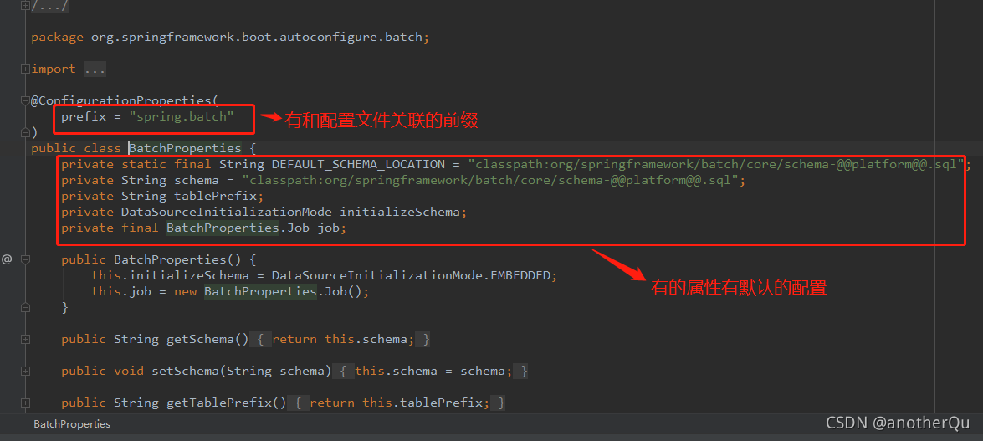
Task: Click the fold-end marker at the constructor's closing brace
Action: [x=25, y=307]
